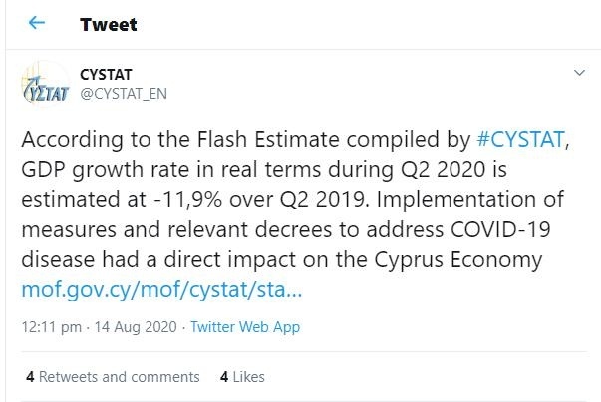Viewport: 601px width, 402px height.
Task: View the 4 Likes list
Action: 242,377
